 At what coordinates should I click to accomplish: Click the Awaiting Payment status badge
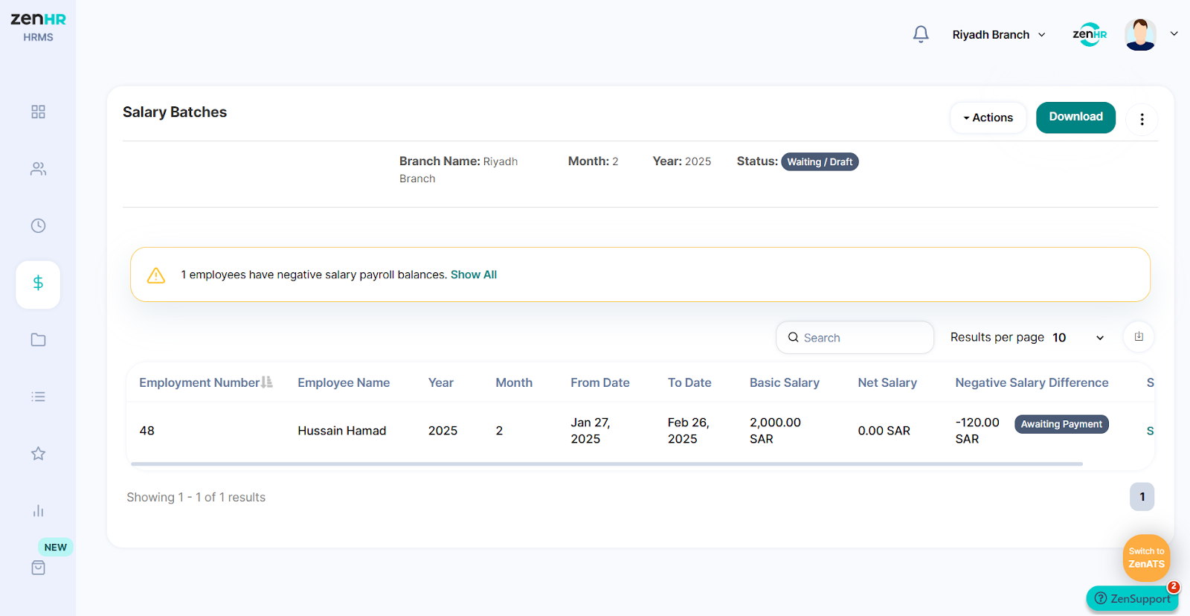tap(1061, 424)
